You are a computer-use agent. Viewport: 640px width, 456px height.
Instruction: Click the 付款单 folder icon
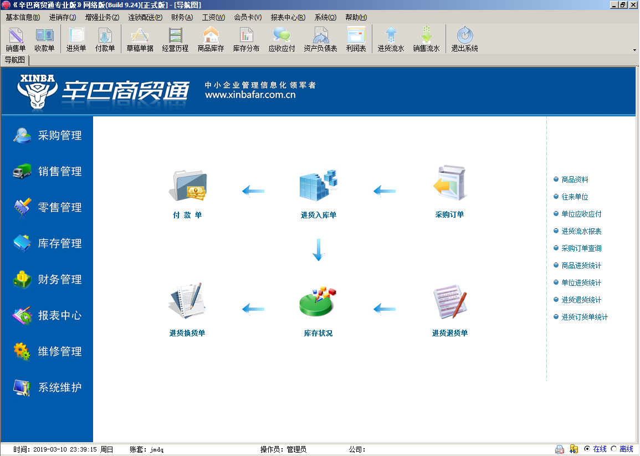click(187, 187)
